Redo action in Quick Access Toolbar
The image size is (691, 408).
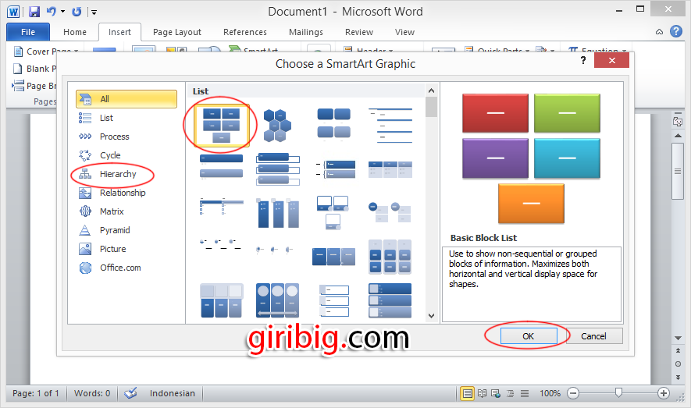[x=77, y=12]
